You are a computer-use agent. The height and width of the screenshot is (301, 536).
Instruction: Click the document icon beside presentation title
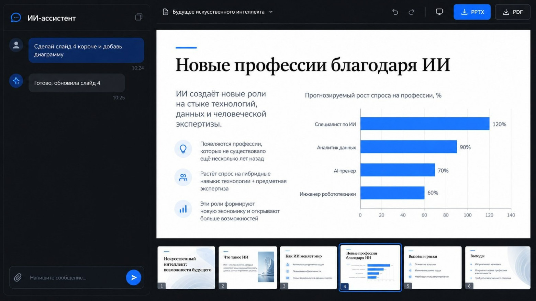click(166, 12)
